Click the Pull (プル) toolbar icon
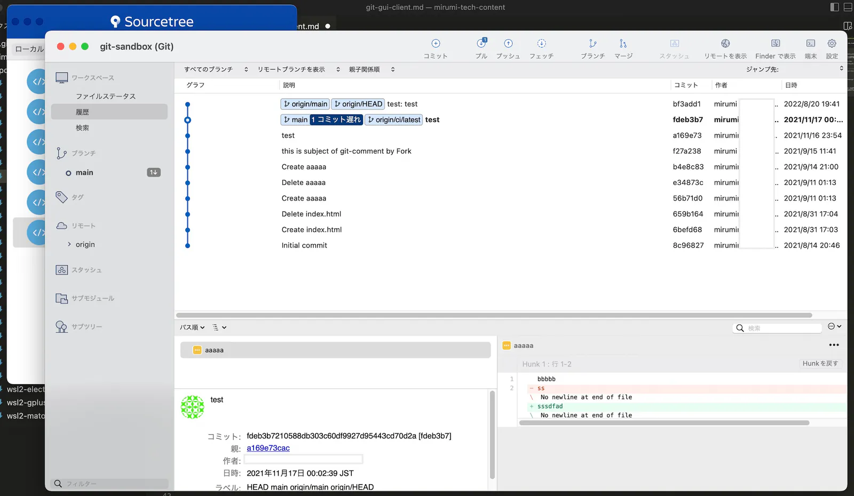 click(481, 43)
